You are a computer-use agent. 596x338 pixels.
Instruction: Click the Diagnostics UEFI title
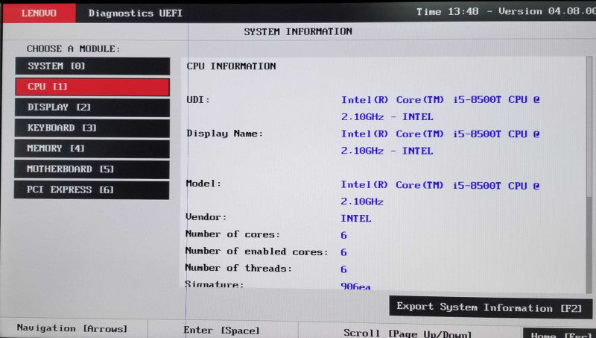tap(136, 13)
